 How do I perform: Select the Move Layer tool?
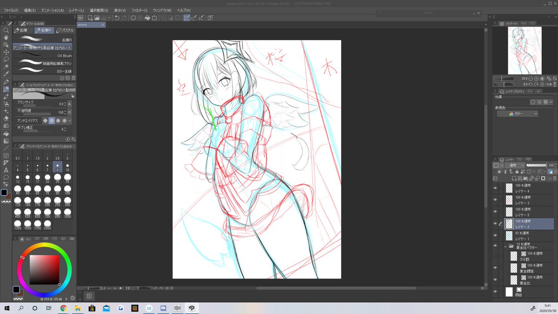click(6, 52)
